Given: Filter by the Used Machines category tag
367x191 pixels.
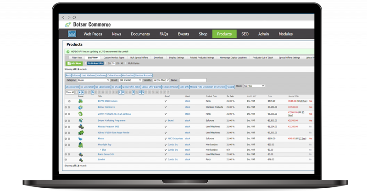Looking at the screenshot, I should (88, 75).
